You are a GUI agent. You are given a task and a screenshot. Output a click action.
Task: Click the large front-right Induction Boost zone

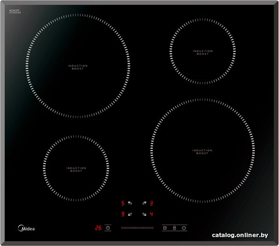203,151
